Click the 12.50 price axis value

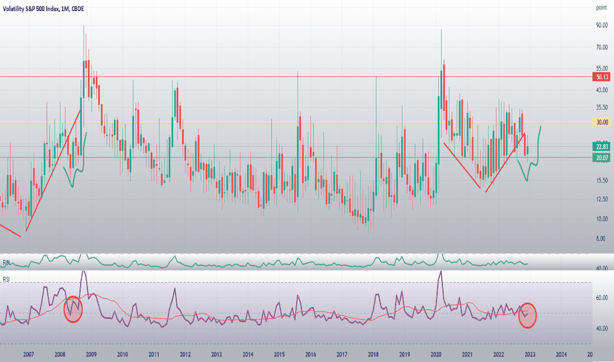point(602,199)
